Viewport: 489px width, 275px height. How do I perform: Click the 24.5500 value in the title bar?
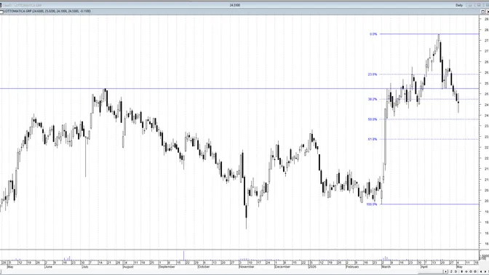(x=235, y=5)
